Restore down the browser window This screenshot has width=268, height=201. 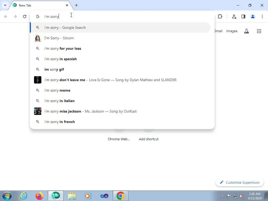click(250, 5)
